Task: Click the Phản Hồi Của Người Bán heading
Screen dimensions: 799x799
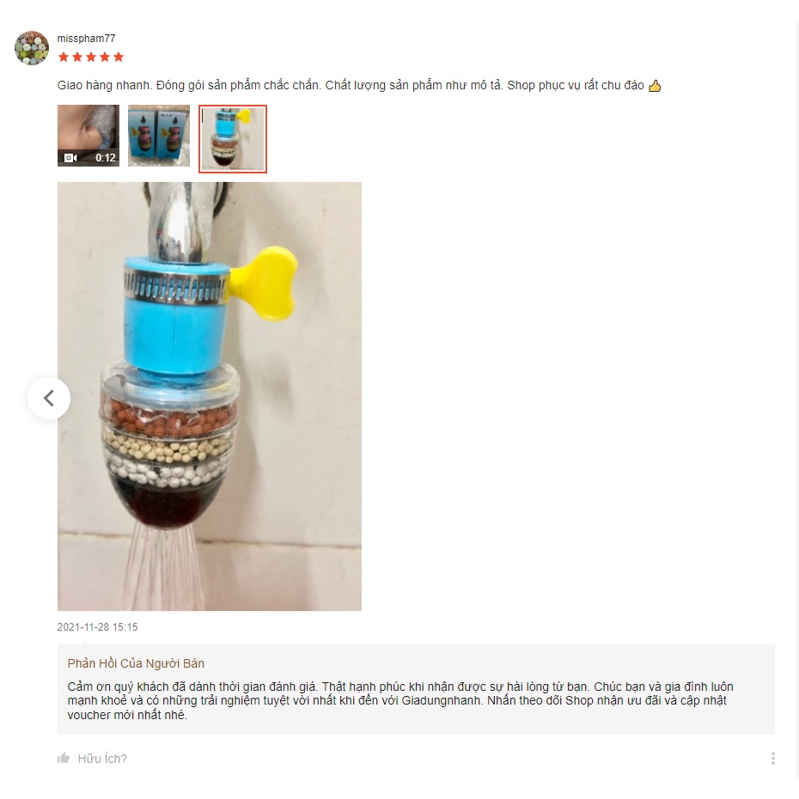Action: 136,663
